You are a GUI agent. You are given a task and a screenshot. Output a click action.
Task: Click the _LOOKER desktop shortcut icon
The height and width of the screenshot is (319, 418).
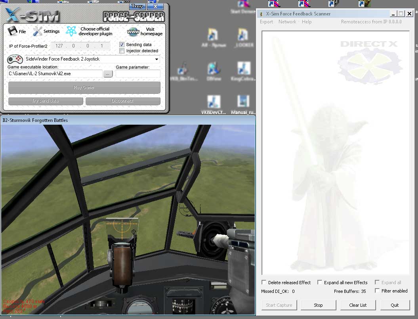point(244,35)
